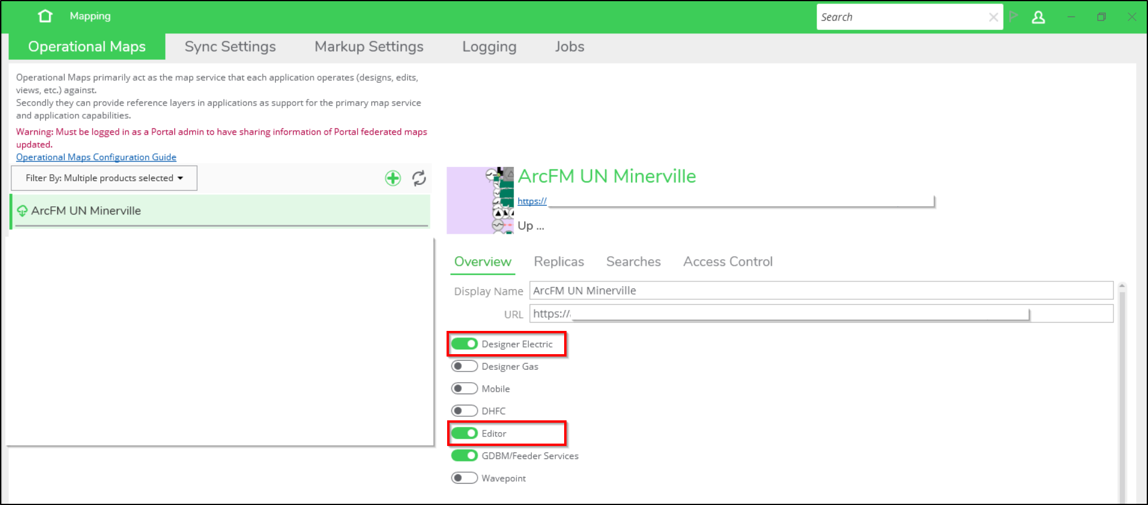Turn on the DHFC toggle
The width and height of the screenshot is (1148, 505).
coord(464,411)
